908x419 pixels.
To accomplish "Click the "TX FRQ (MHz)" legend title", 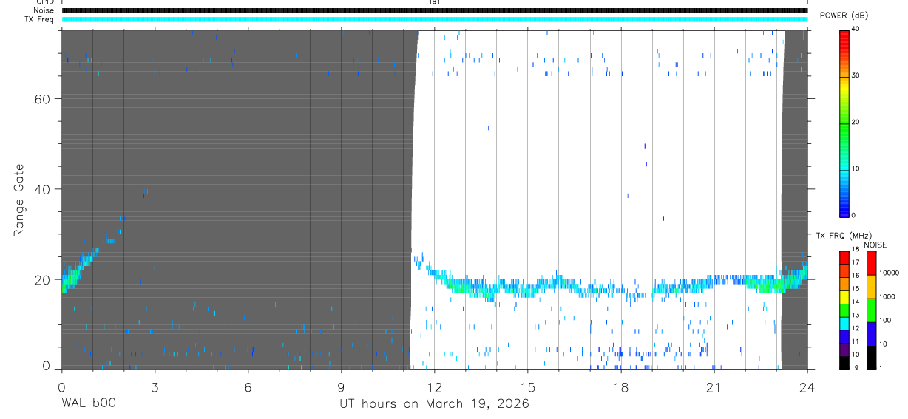I will [844, 235].
